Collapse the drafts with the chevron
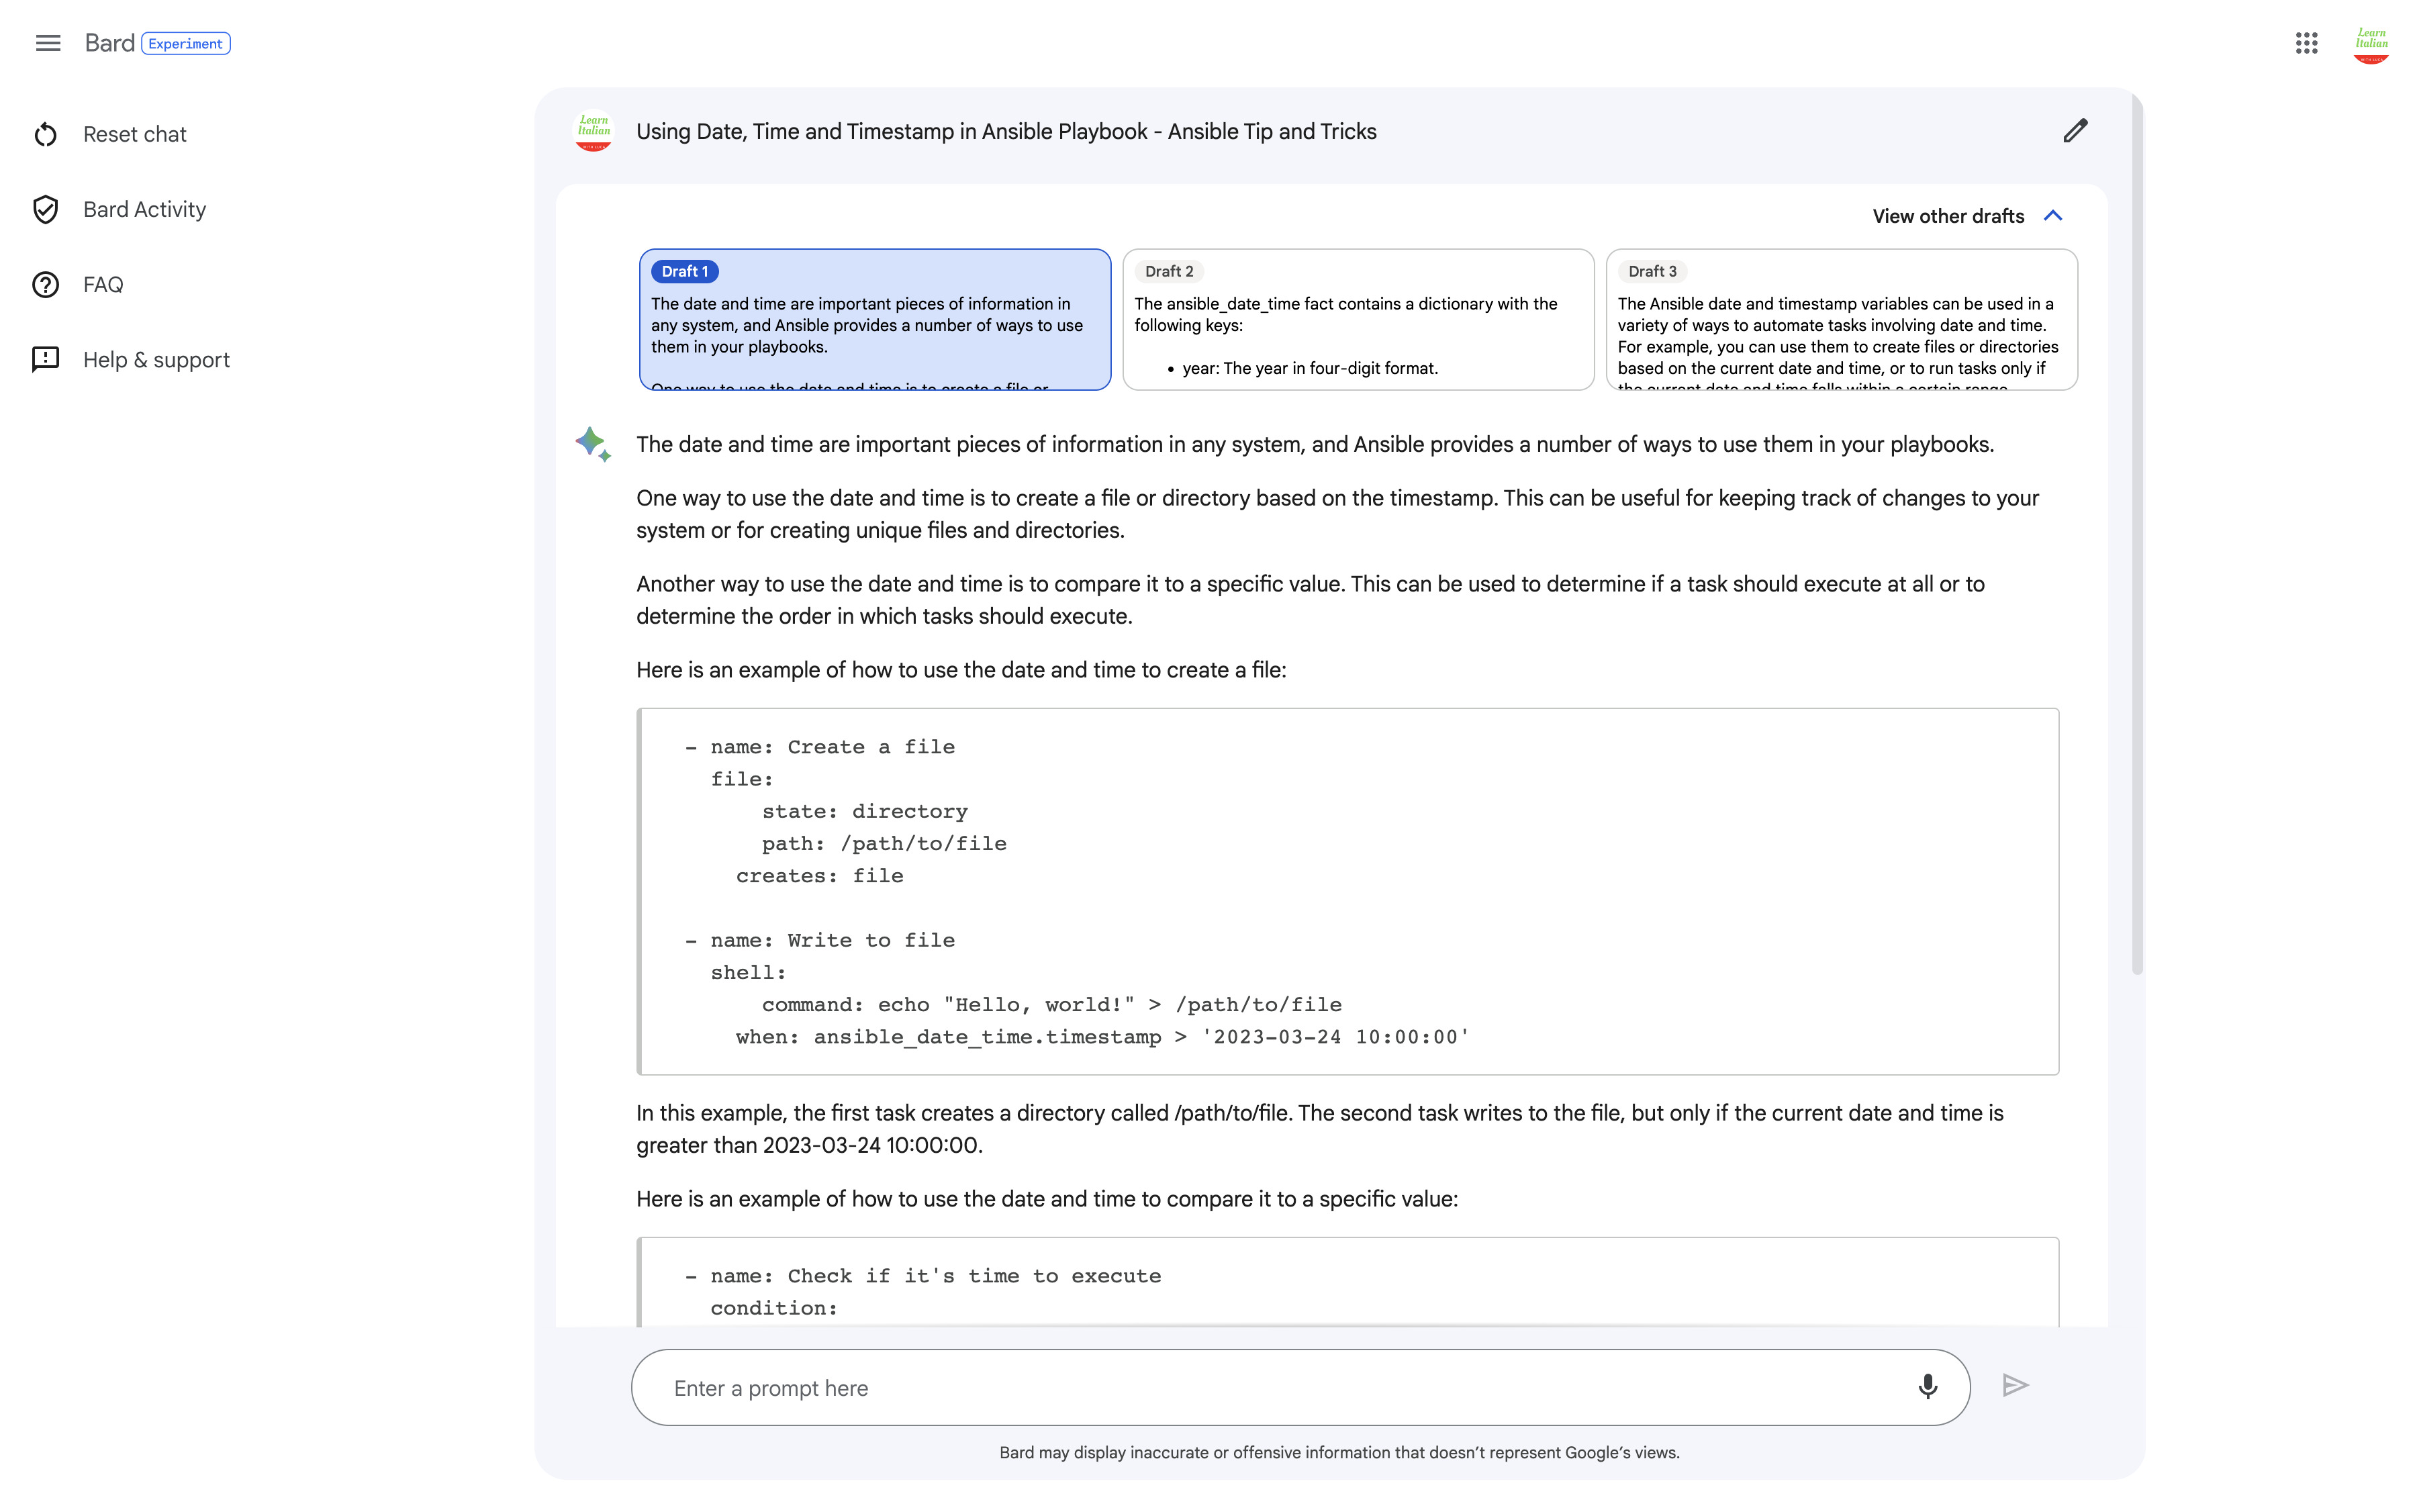Image resolution: width=2417 pixels, height=1512 pixels. point(2054,216)
